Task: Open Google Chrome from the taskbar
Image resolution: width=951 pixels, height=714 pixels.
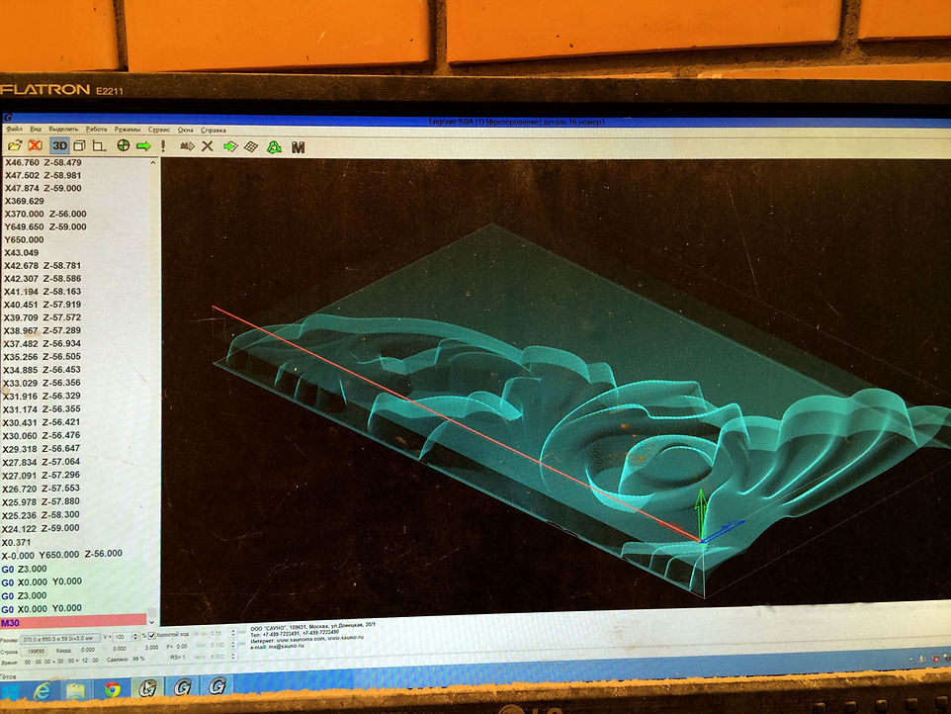Action: 113,687
